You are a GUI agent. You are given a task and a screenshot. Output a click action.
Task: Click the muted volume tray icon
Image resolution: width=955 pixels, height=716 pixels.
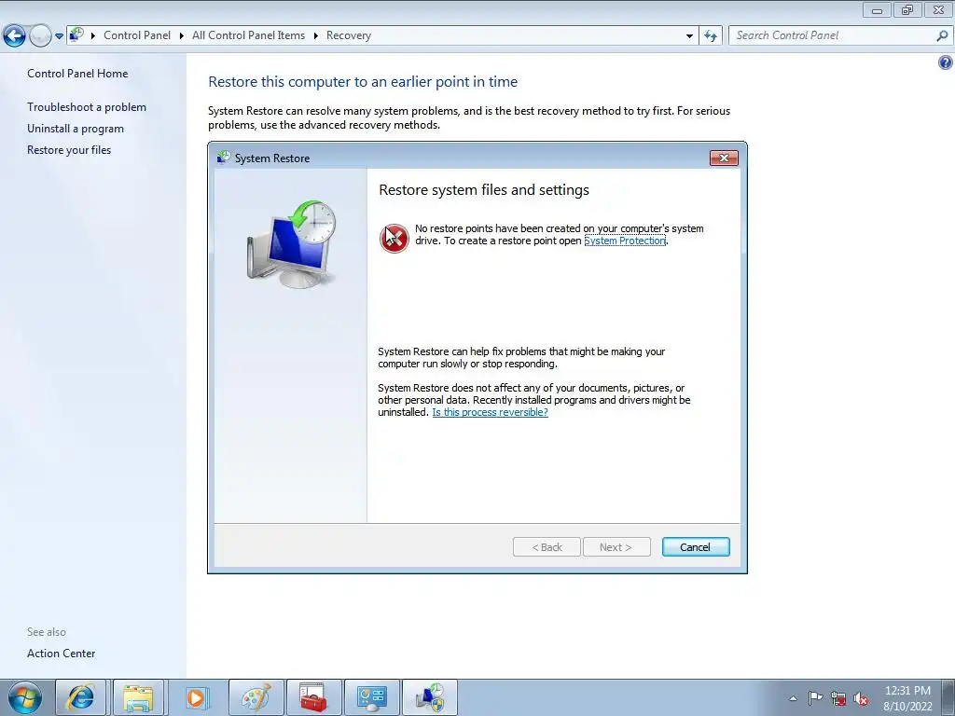861,699
